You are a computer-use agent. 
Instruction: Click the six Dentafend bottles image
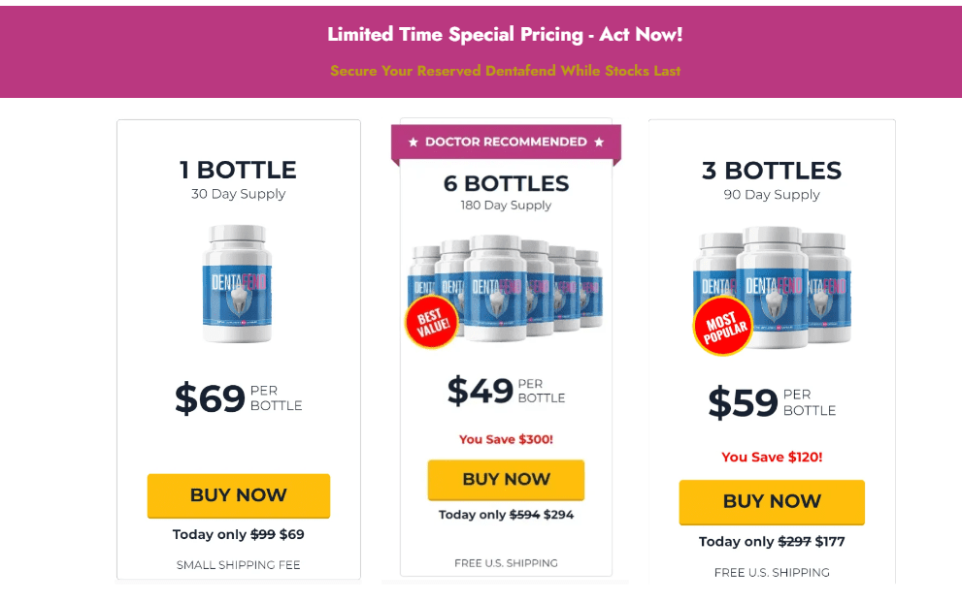(506, 288)
